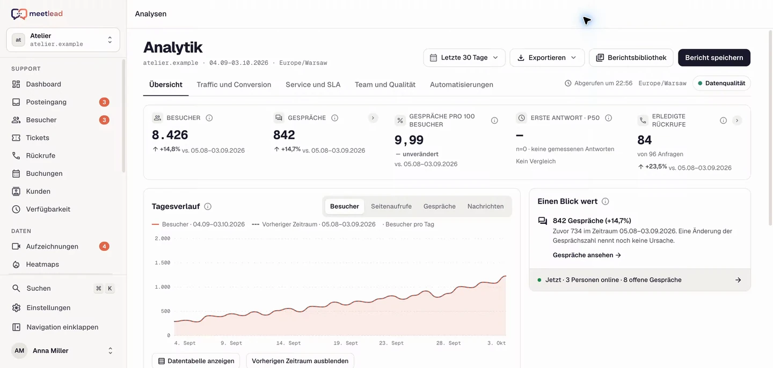Click the meetlead logo
773x368 pixels.
pos(37,14)
